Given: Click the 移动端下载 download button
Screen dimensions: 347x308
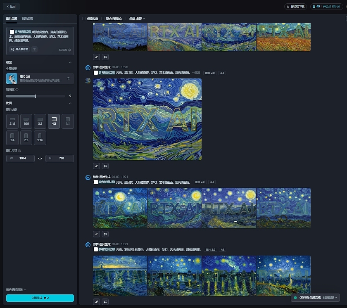Looking at the screenshot, I should pos(295,7).
